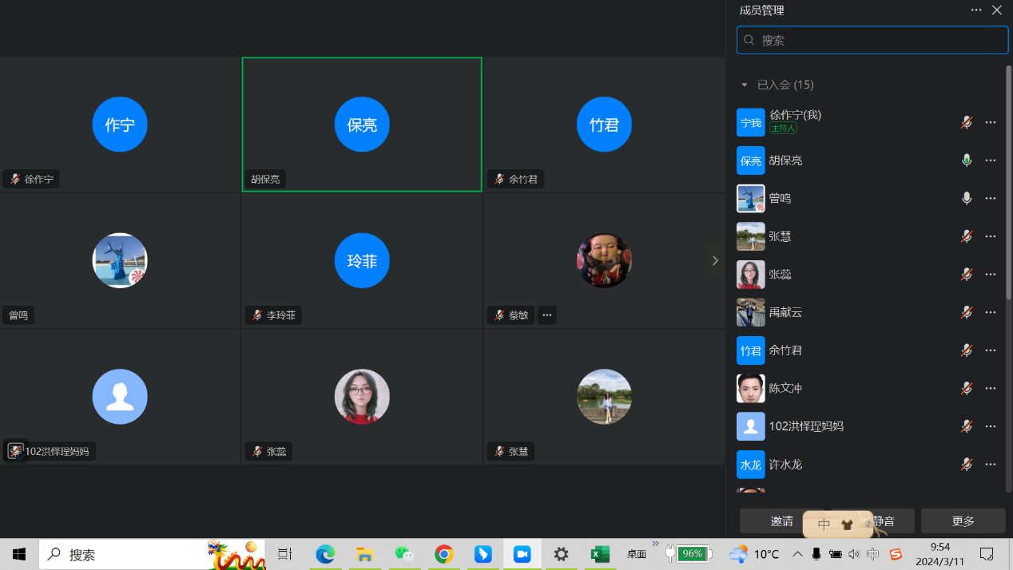1013x570 pixels.
Task: Unmute 徐作宁(我) microphone in member list
Action: pos(967,122)
